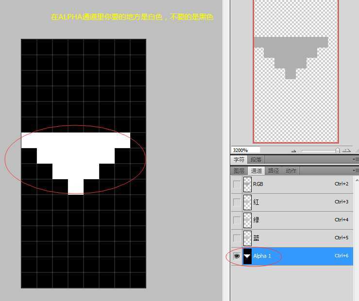This screenshot has width=359, height=301.
Task: Click the navigator zoom-out mountain icon
Action: [294, 150]
